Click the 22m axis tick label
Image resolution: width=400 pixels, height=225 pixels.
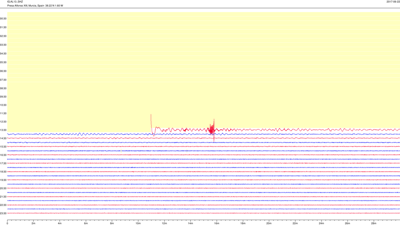click(x=295, y=223)
